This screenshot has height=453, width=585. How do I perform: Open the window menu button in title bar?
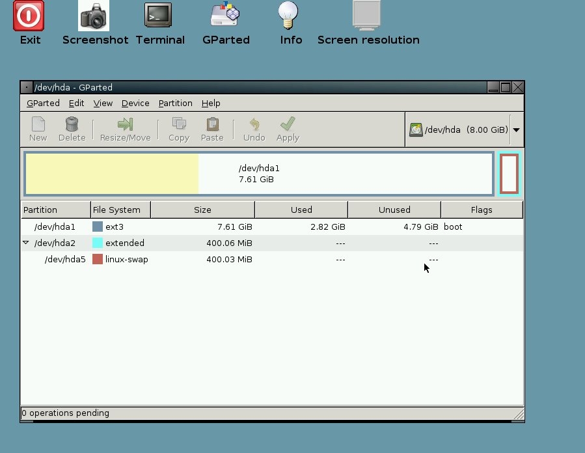pos(27,87)
